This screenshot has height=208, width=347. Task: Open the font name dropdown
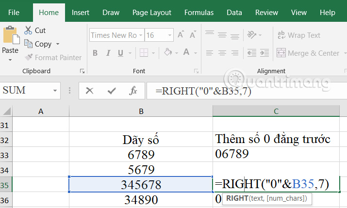click(141, 35)
